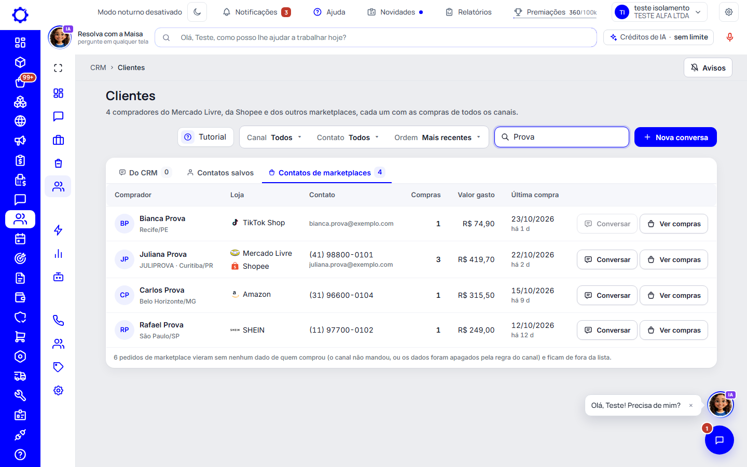Switch to the Contatos salvos tab
Screen dimensions: 747x467
pyautogui.click(x=220, y=173)
